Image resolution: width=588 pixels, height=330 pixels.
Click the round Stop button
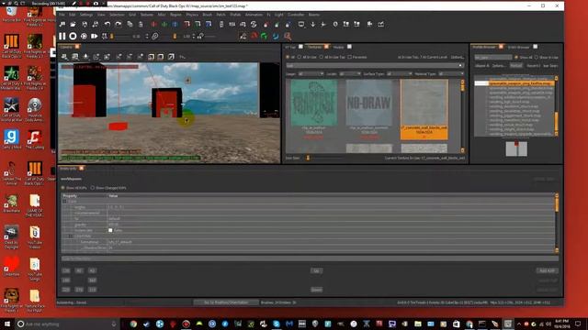(73, 36)
